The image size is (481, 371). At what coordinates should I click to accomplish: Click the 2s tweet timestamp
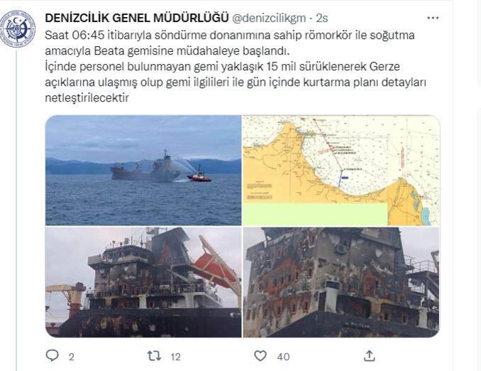322,18
